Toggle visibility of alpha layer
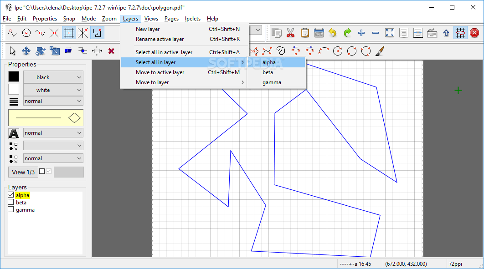The image size is (484, 269). click(11, 195)
